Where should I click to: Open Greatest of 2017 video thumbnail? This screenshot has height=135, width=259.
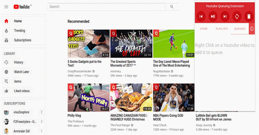[132, 44]
